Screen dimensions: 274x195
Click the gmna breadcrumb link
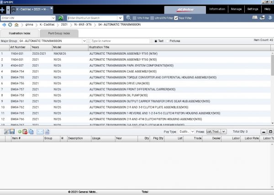pyautogui.click(x=29, y=25)
